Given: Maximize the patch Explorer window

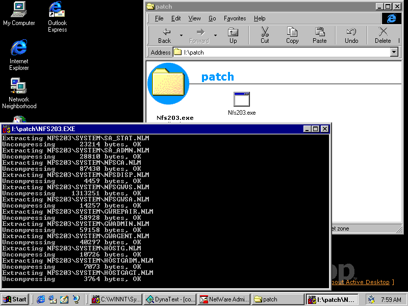Looking at the screenshot, I should (x=388, y=7).
